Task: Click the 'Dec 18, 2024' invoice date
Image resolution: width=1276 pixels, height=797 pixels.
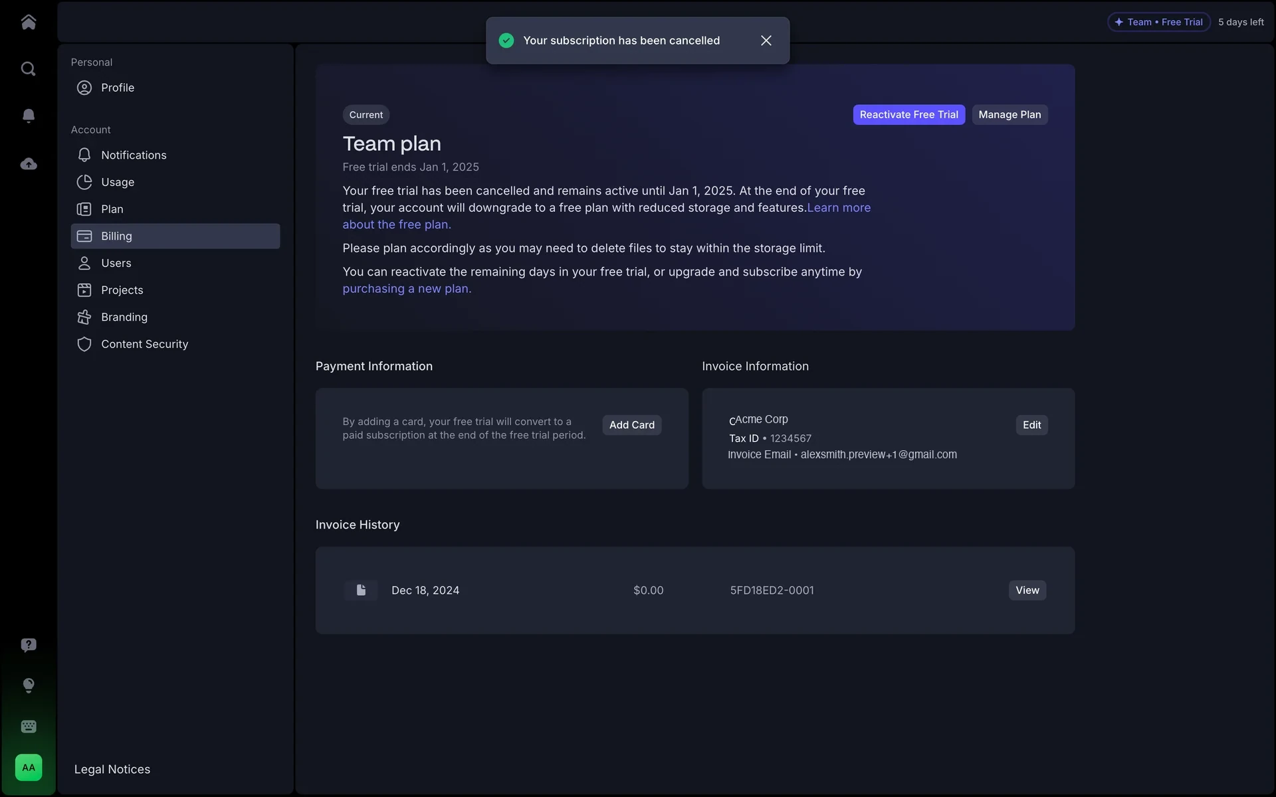Action: (425, 590)
